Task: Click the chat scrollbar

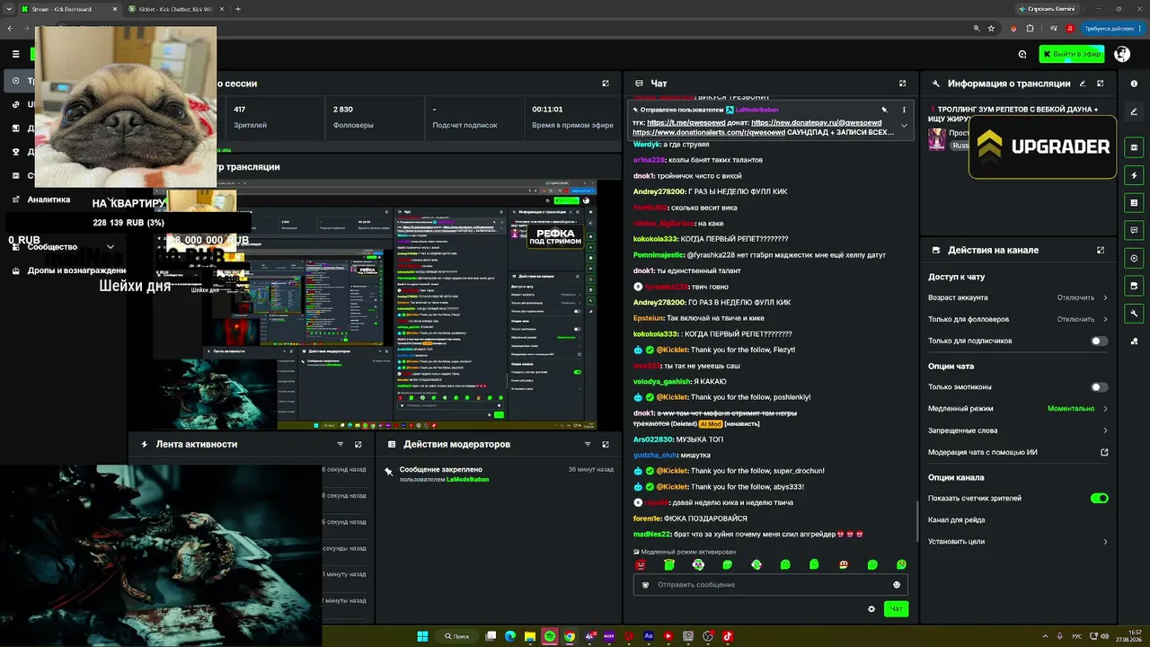Action: click(916, 519)
